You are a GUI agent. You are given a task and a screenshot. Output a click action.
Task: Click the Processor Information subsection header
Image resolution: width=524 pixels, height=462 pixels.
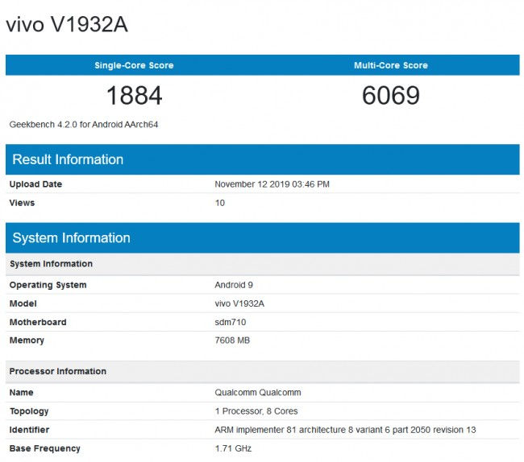point(57,371)
